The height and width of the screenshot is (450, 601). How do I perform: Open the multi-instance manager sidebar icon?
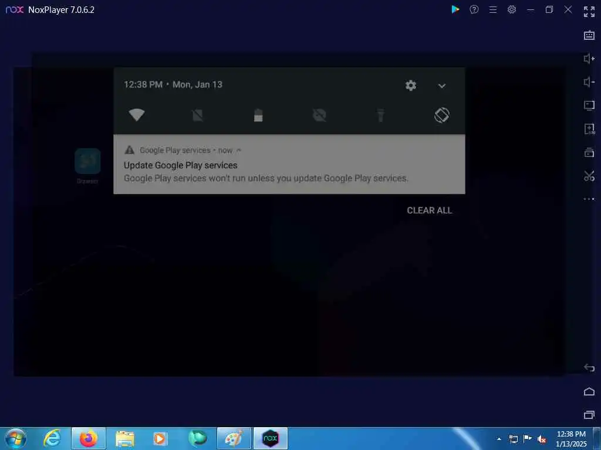coord(589,152)
